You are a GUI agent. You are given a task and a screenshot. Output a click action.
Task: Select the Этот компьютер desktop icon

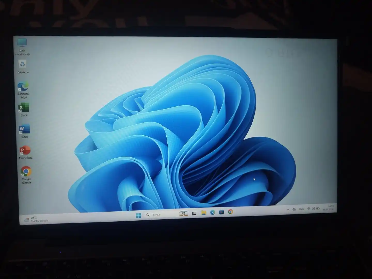click(22, 47)
